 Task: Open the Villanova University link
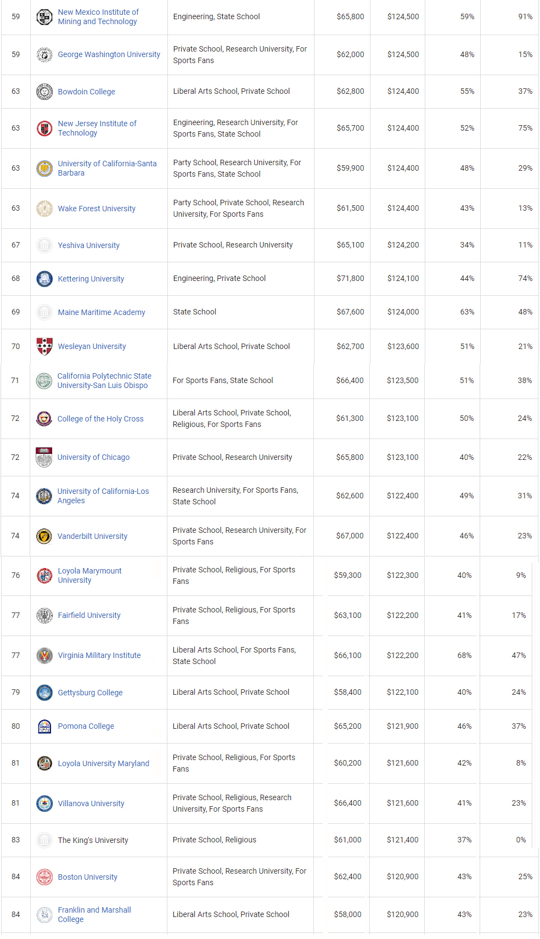tap(91, 803)
